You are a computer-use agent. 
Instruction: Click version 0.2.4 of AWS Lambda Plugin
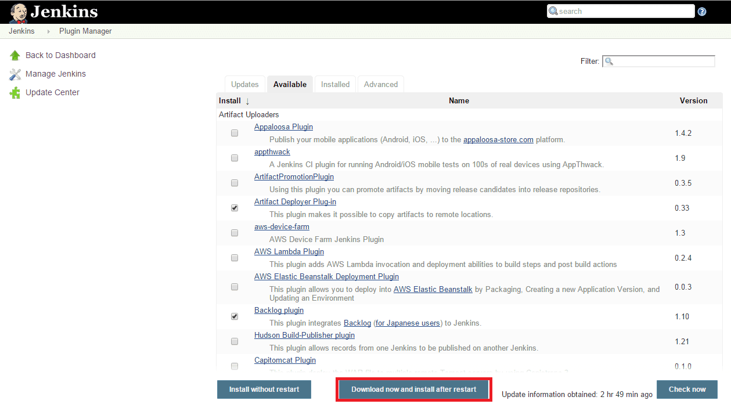tap(683, 258)
